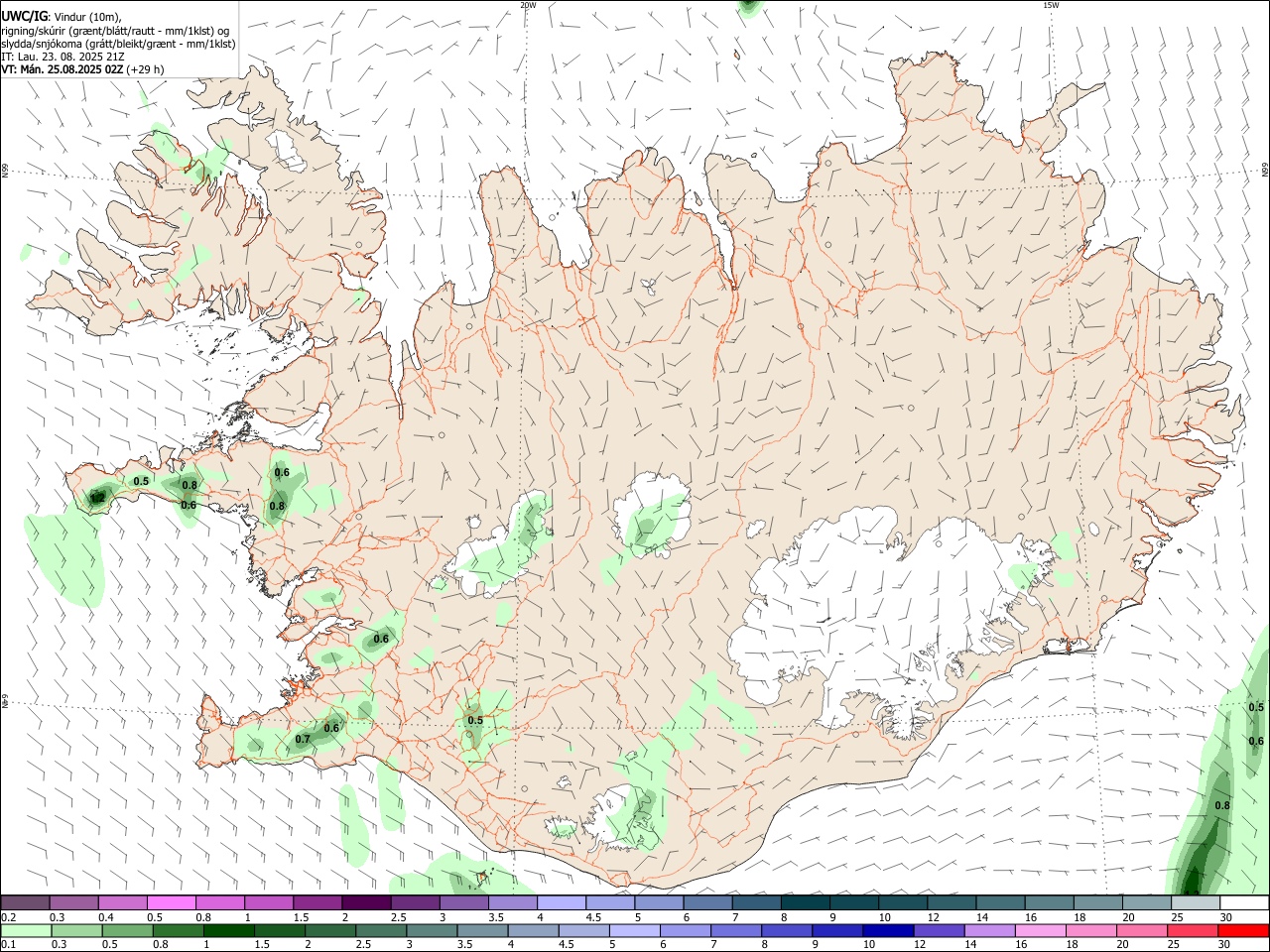
Task: Click the upper legend swatch labeled 10
Action: click(904, 902)
